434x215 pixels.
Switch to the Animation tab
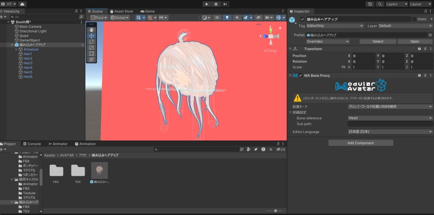[x=85, y=144]
